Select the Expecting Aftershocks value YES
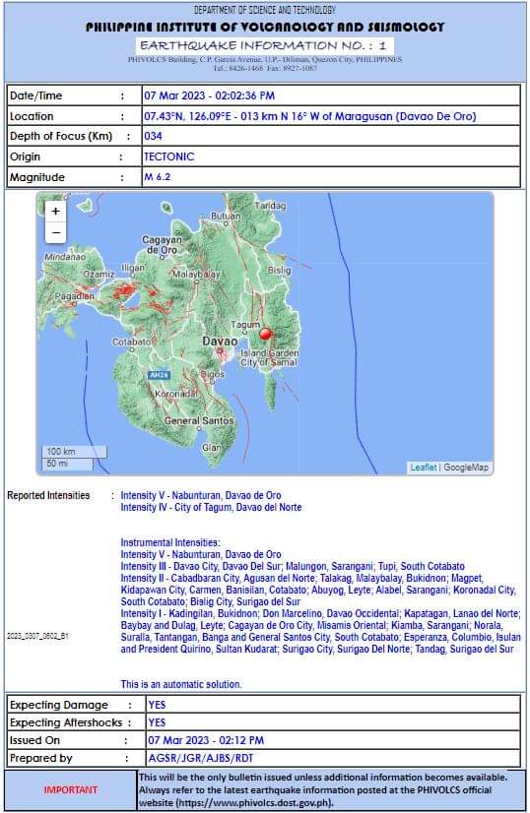Viewport: 530px width, 813px height. tap(157, 722)
